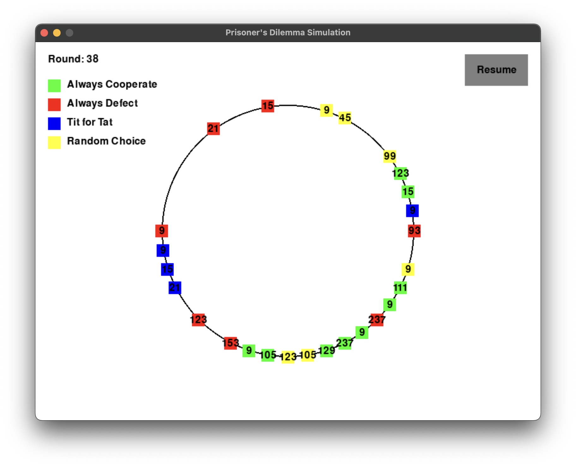This screenshot has width=576, height=467.
Task: Click the red Always Defect legend swatch
Action: click(54, 104)
